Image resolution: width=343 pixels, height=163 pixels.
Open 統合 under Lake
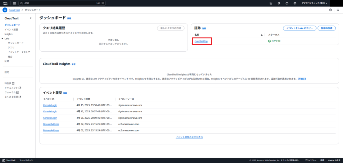[10, 57]
